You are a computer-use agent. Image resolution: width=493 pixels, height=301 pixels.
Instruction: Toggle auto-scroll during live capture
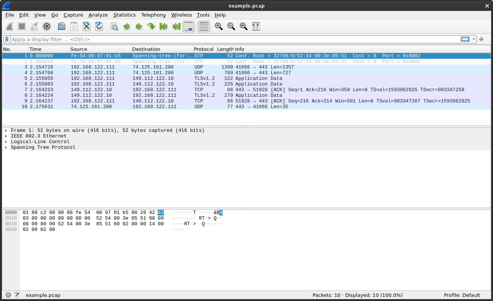[189, 26]
